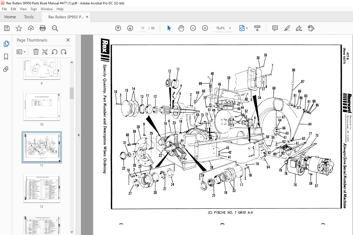Viewport: 353px width, 235px height.
Task: Open the Edit menu
Action: (x=13, y=9)
